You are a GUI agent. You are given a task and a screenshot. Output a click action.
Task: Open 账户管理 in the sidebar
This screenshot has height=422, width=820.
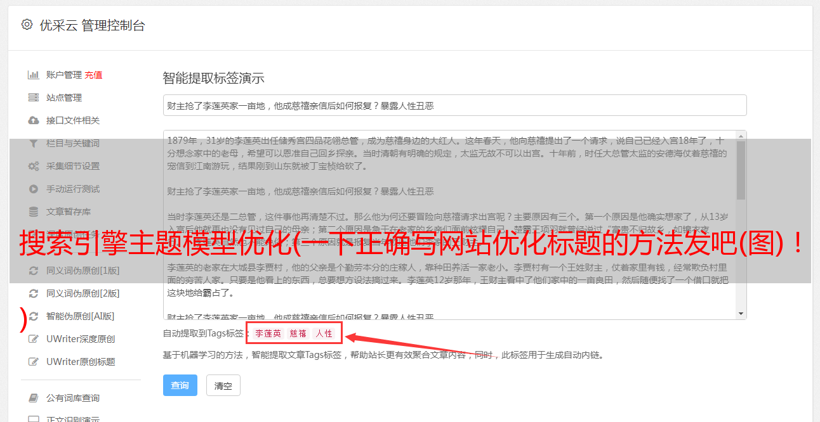(x=63, y=75)
